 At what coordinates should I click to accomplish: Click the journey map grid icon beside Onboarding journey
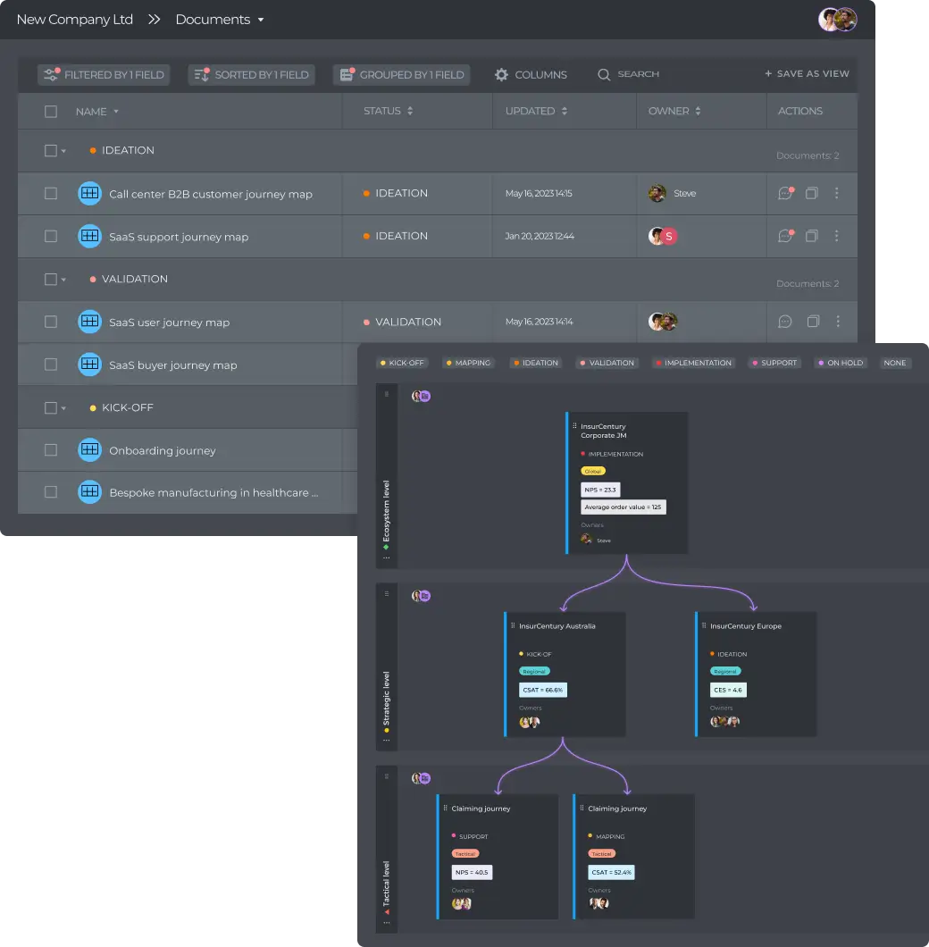(89, 449)
